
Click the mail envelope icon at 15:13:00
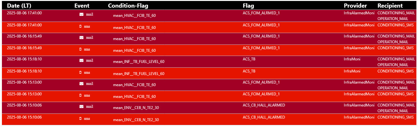81,84
